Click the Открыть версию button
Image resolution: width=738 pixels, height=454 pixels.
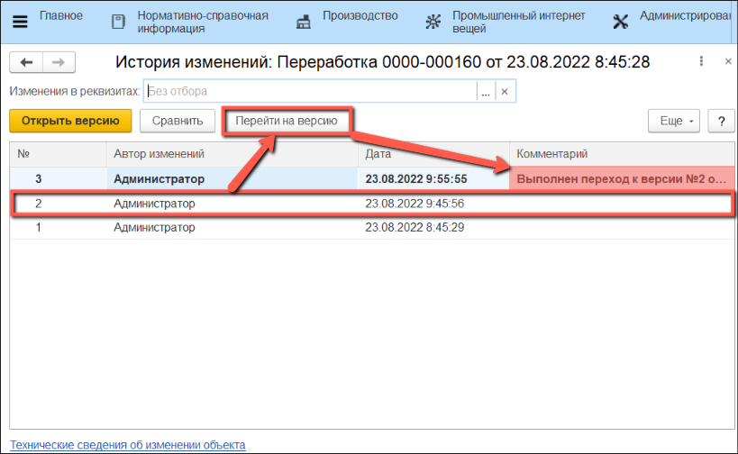pyautogui.click(x=70, y=121)
